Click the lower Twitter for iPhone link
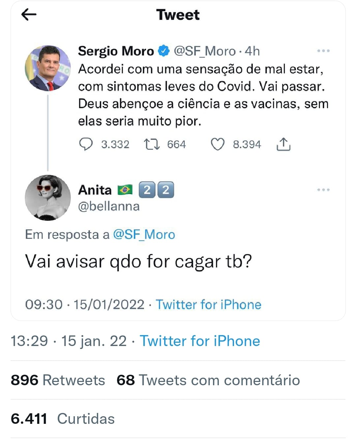This screenshot has width=356, height=440. coord(200,341)
